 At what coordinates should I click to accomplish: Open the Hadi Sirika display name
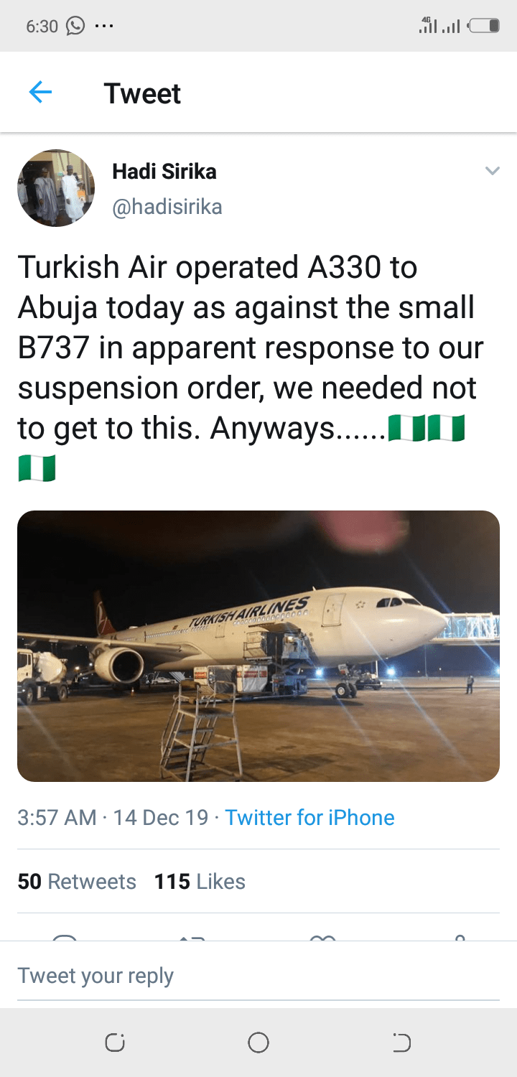[x=164, y=172]
